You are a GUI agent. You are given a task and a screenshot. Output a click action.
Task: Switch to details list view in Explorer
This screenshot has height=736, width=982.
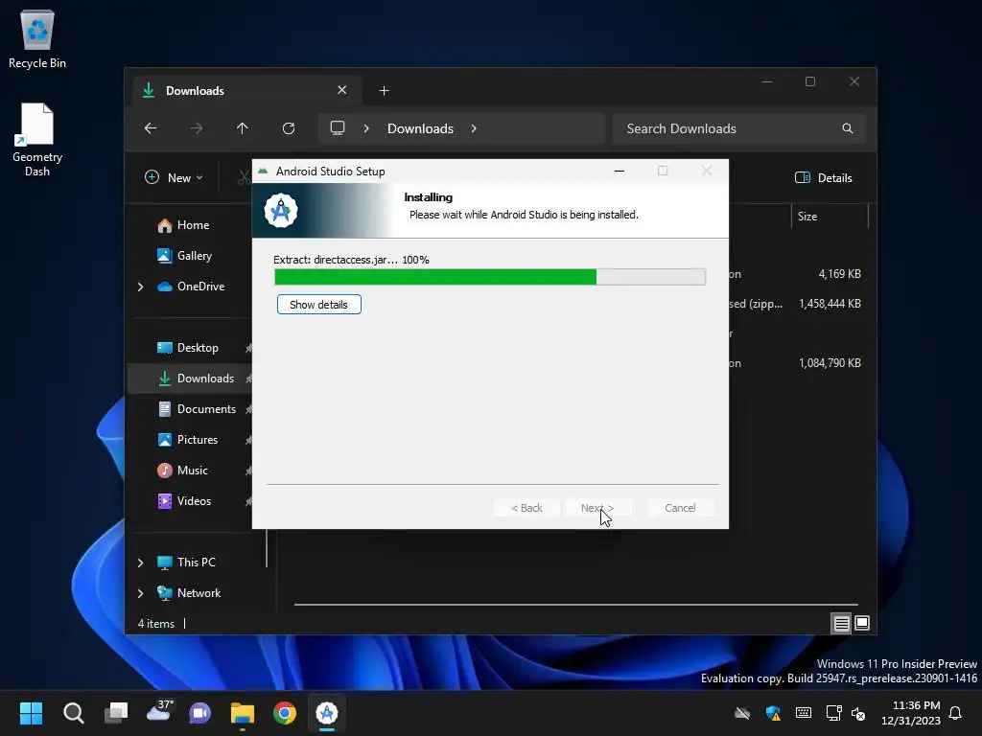[841, 623]
